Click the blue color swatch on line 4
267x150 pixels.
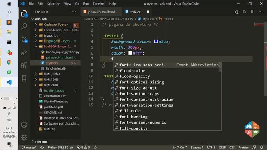click(x=156, y=41)
